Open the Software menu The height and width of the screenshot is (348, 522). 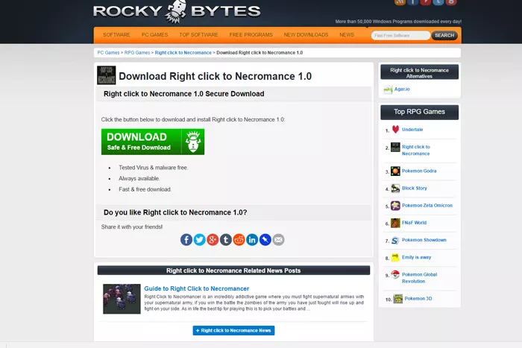click(116, 35)
